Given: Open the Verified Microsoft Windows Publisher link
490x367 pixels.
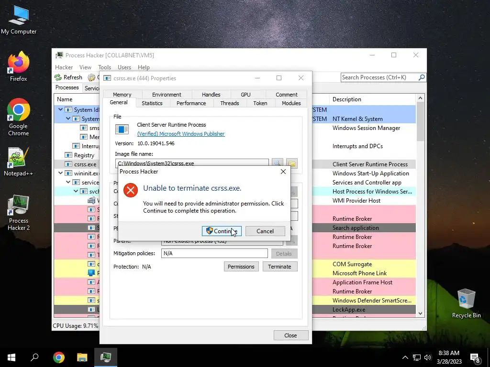Looking at the screenshot, I should [181, 134].
